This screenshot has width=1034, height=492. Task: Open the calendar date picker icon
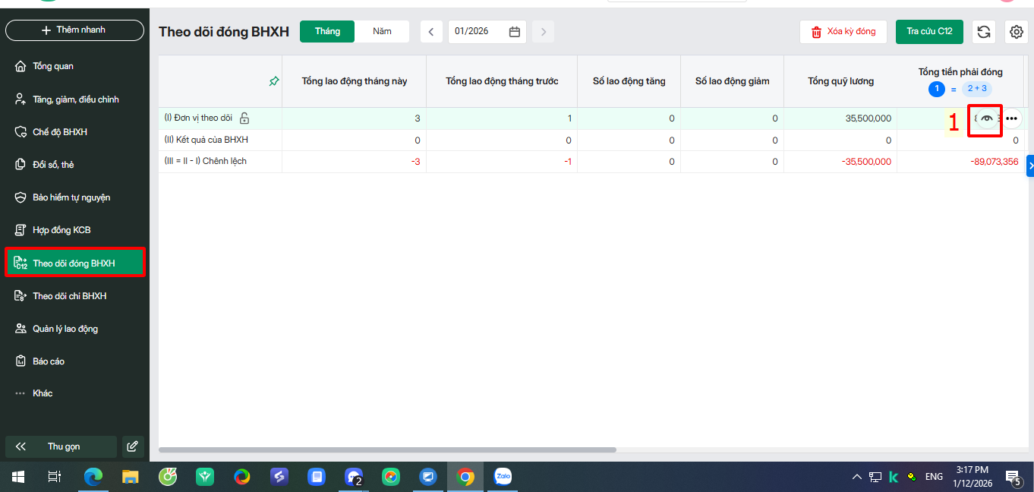coord(515,32)
